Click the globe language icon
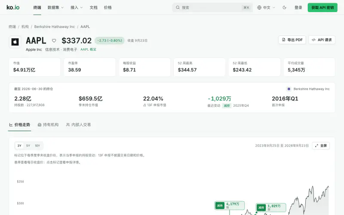Viewport: 344px width, 215px height. 259,7
